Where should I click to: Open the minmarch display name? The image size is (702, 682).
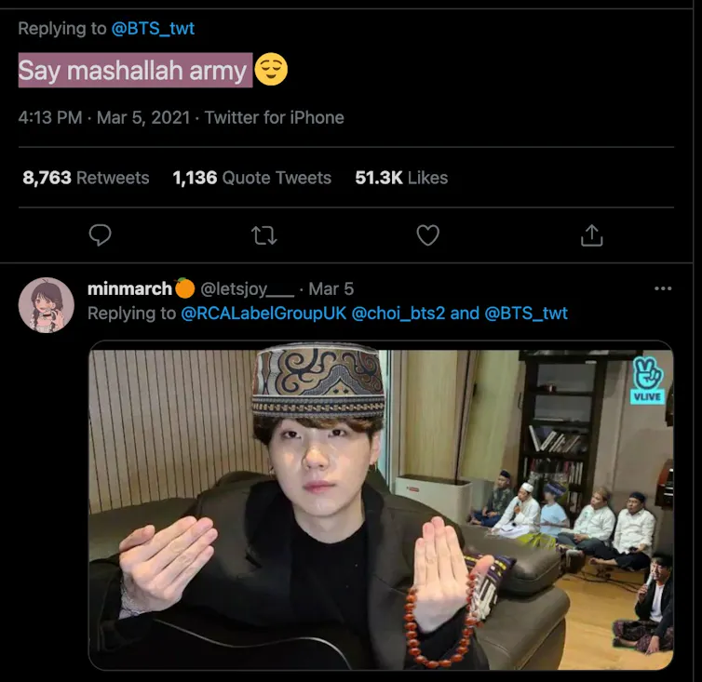coord(129,289)
